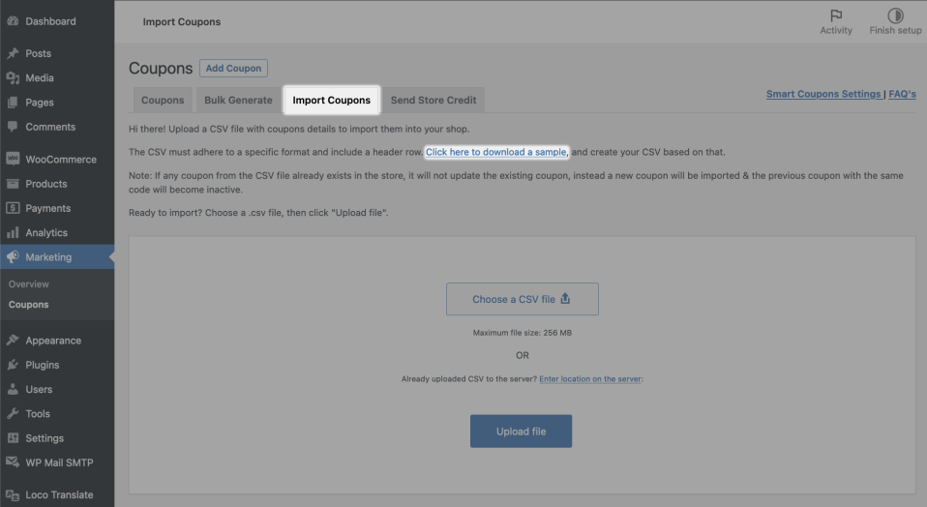Viewport: 927px width, 507px height.
Task: Click the Upload file button
Action: [x=521, y=431]
